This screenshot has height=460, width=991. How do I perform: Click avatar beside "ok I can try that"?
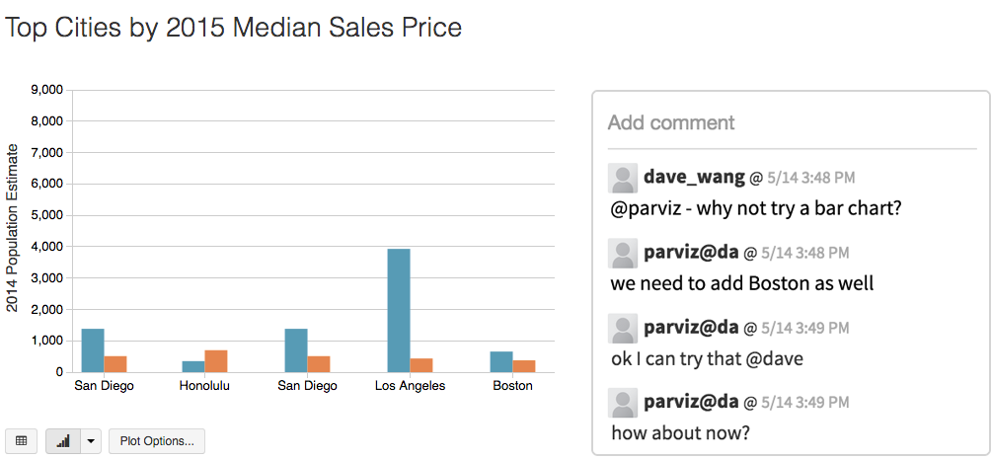[623, 329]
